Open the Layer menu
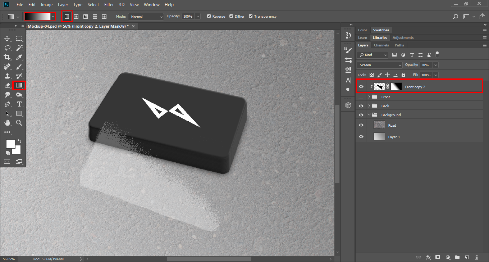 coord(63,5)
